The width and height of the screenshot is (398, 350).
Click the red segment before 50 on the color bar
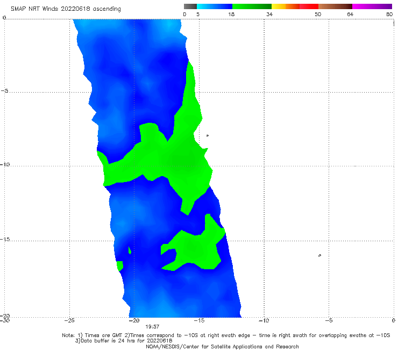pyautogui.click(x=309, y=6)
